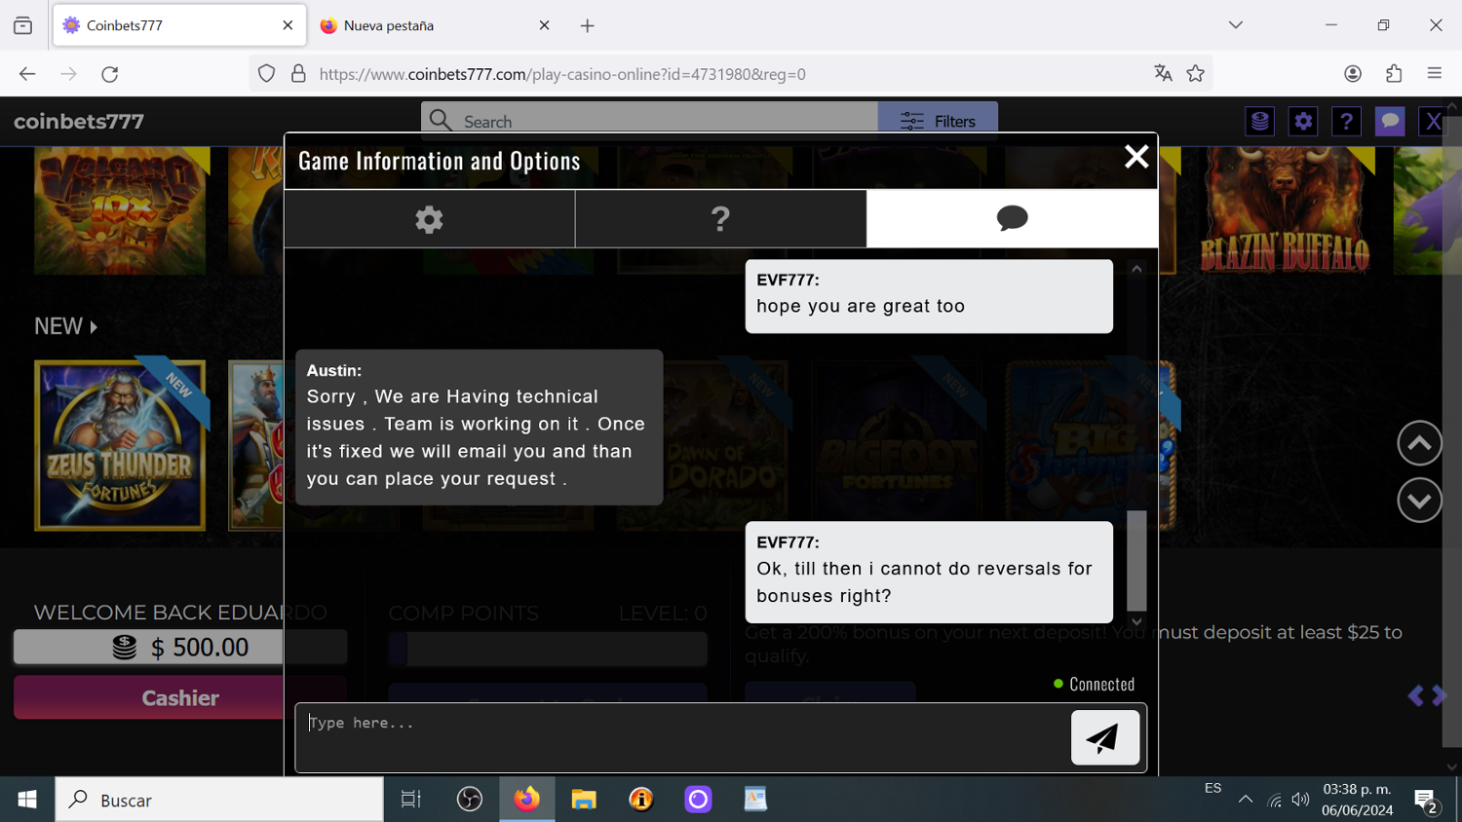The image size is (1462, 822).
Task: Click the browser forward arrow
Action: (68, 74)
